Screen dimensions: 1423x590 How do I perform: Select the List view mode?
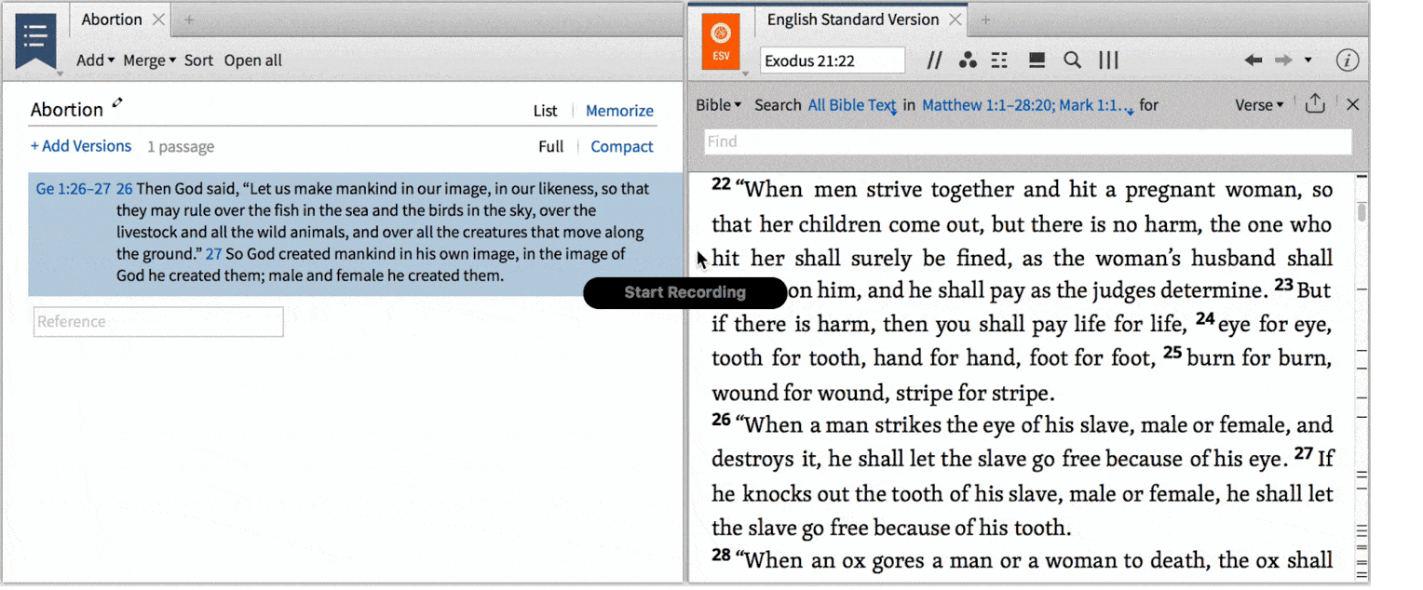coord(546,111)
